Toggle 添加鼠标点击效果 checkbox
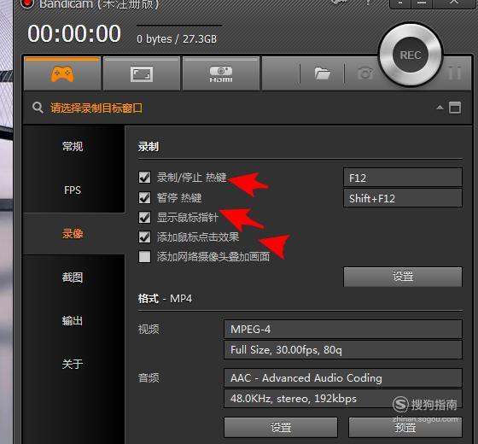 point(144,237)
